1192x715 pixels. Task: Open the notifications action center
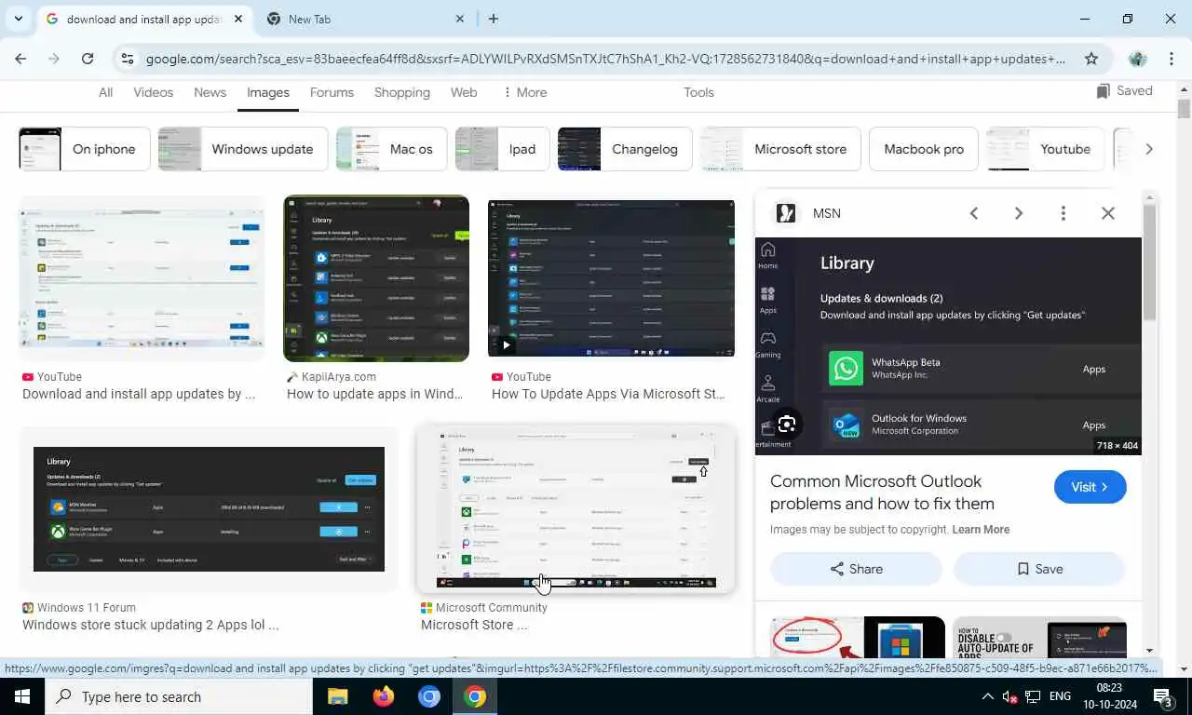tap(1162, 696)
